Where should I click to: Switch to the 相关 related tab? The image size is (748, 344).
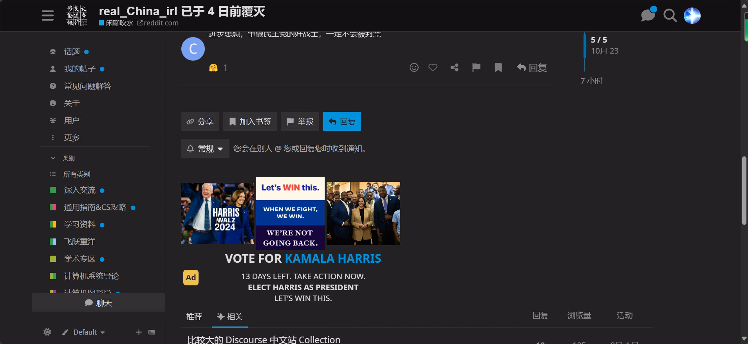230,317
